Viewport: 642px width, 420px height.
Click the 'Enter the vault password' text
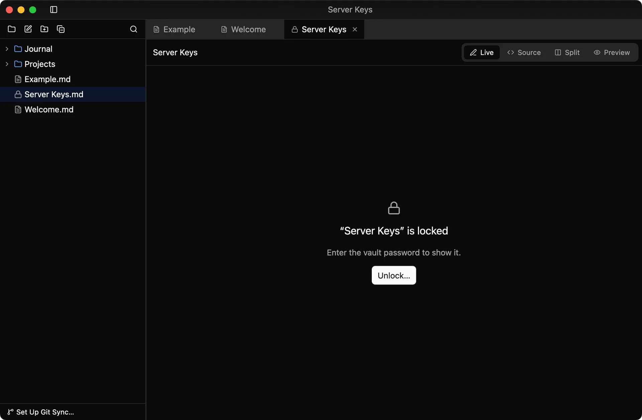pos(394,253)
